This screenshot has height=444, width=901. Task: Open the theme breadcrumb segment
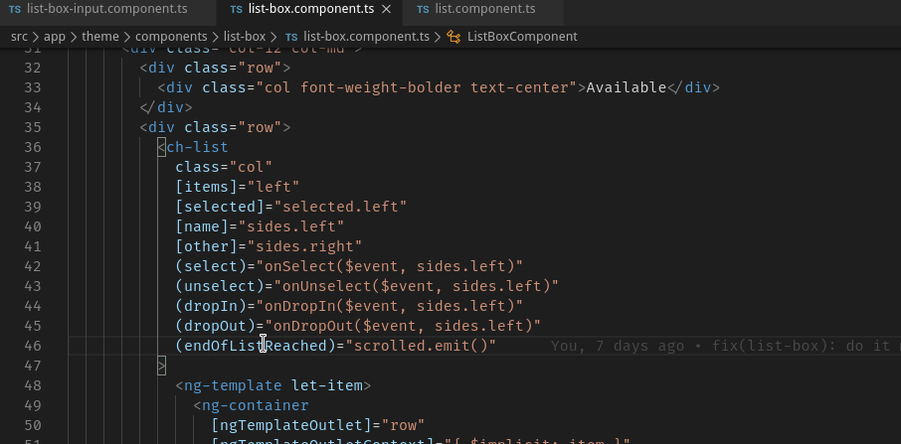(x=100, y=37)
